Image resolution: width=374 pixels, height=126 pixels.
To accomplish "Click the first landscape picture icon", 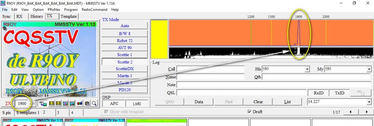I will pos(65,103).
